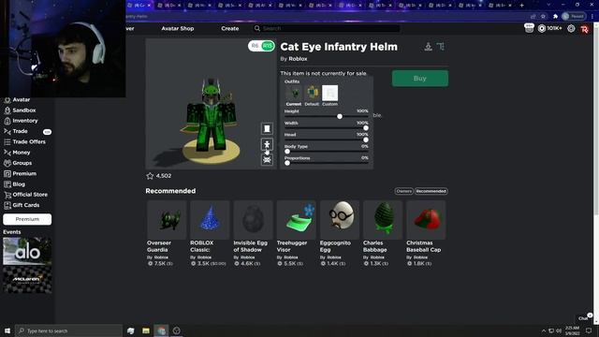599x337 pixels.
Task: Open the alo event banner
Action: point(27,252)
